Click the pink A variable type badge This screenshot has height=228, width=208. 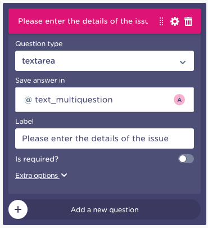(179, 100)
